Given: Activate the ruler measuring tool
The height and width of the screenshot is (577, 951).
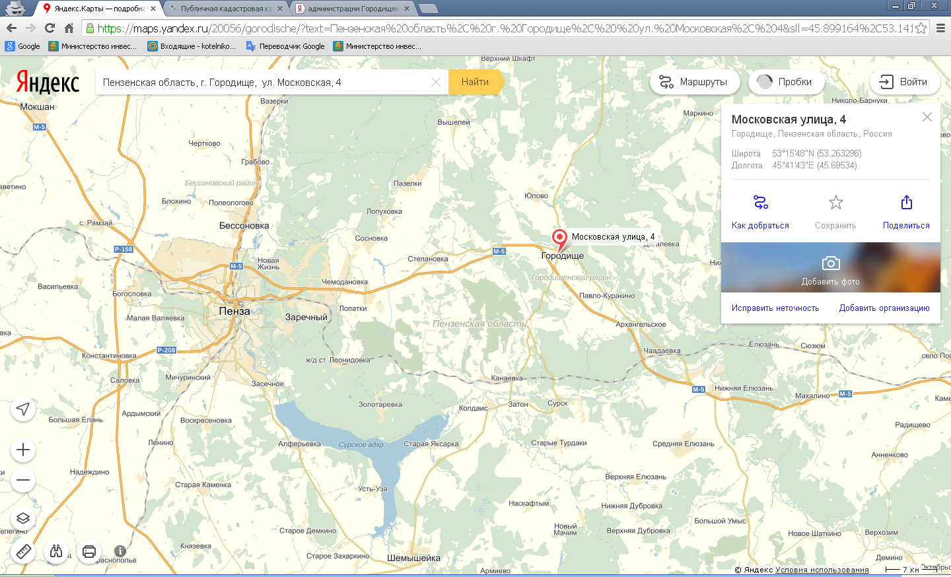Looking at the screenshot, I should (23, 551).
